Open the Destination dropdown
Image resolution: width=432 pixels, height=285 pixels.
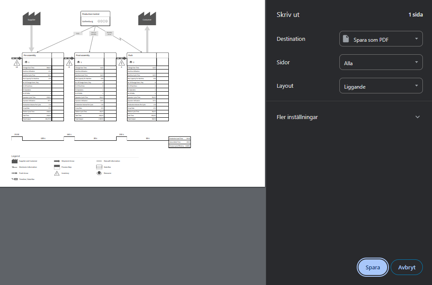point(381,39)
